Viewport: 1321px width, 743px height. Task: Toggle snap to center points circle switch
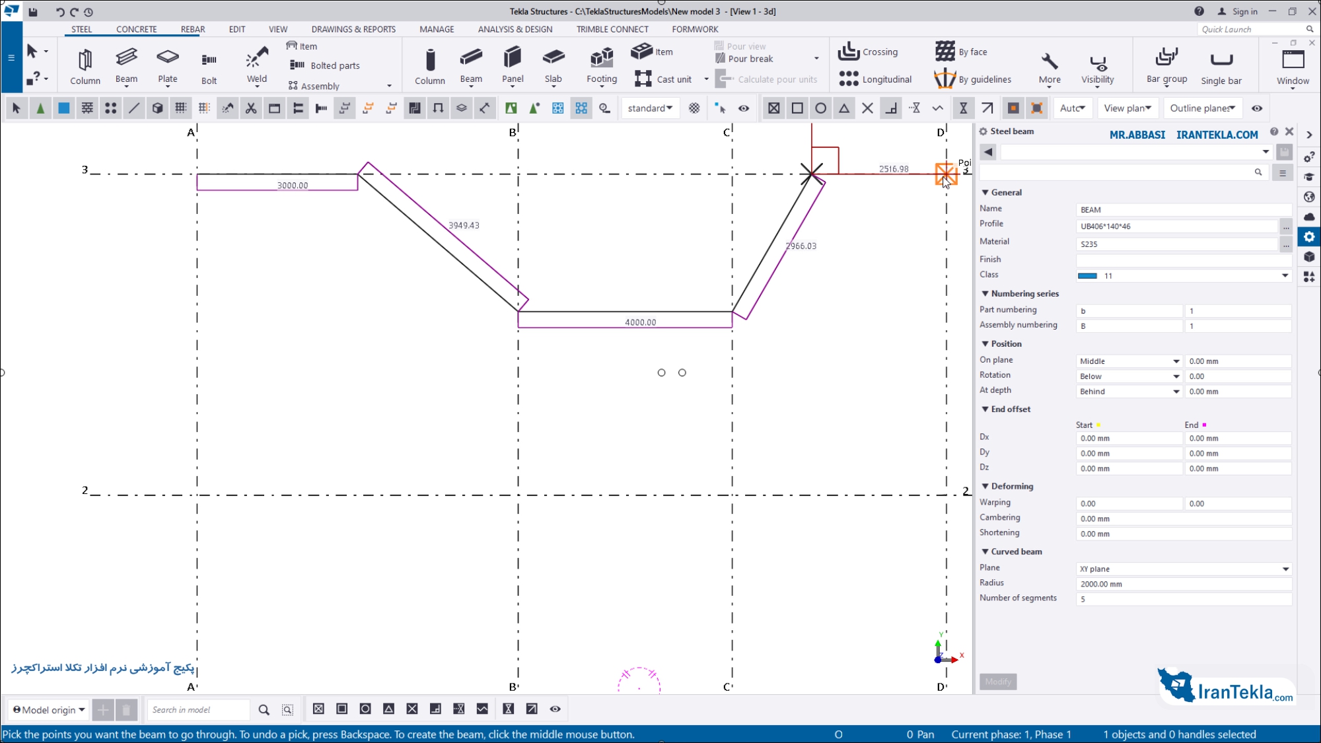tap(821, 108)
